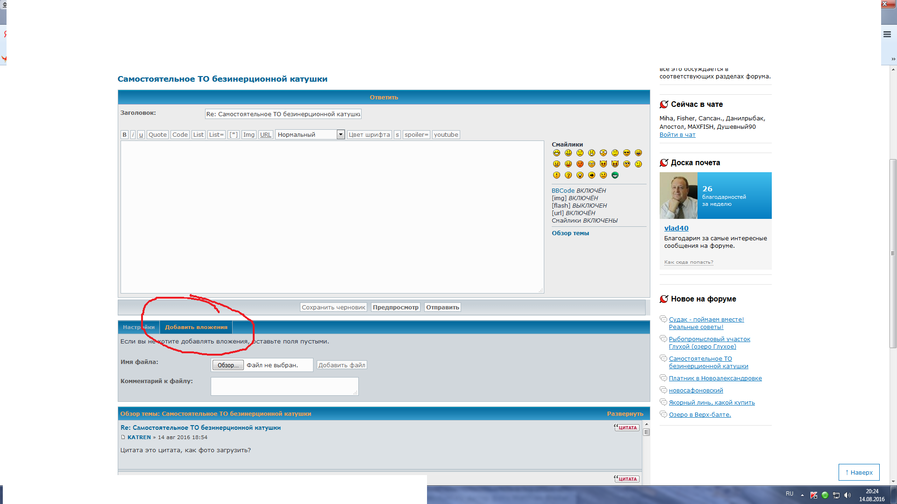Insert the winking smiley
The height and width of the screenshot is (504, 897).
[638, 164]
